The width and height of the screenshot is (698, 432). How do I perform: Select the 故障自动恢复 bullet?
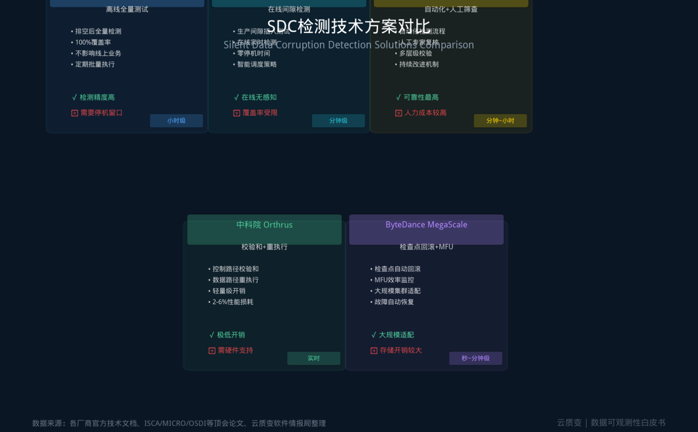[x=392, y=302]
